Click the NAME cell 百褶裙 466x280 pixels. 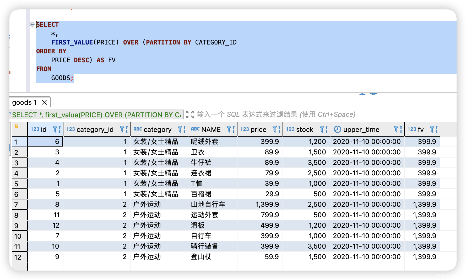213,194
